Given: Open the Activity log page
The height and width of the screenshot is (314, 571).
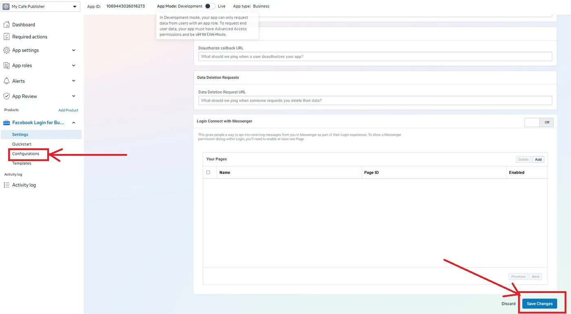Looking at the screenshot, I should 24,185.
